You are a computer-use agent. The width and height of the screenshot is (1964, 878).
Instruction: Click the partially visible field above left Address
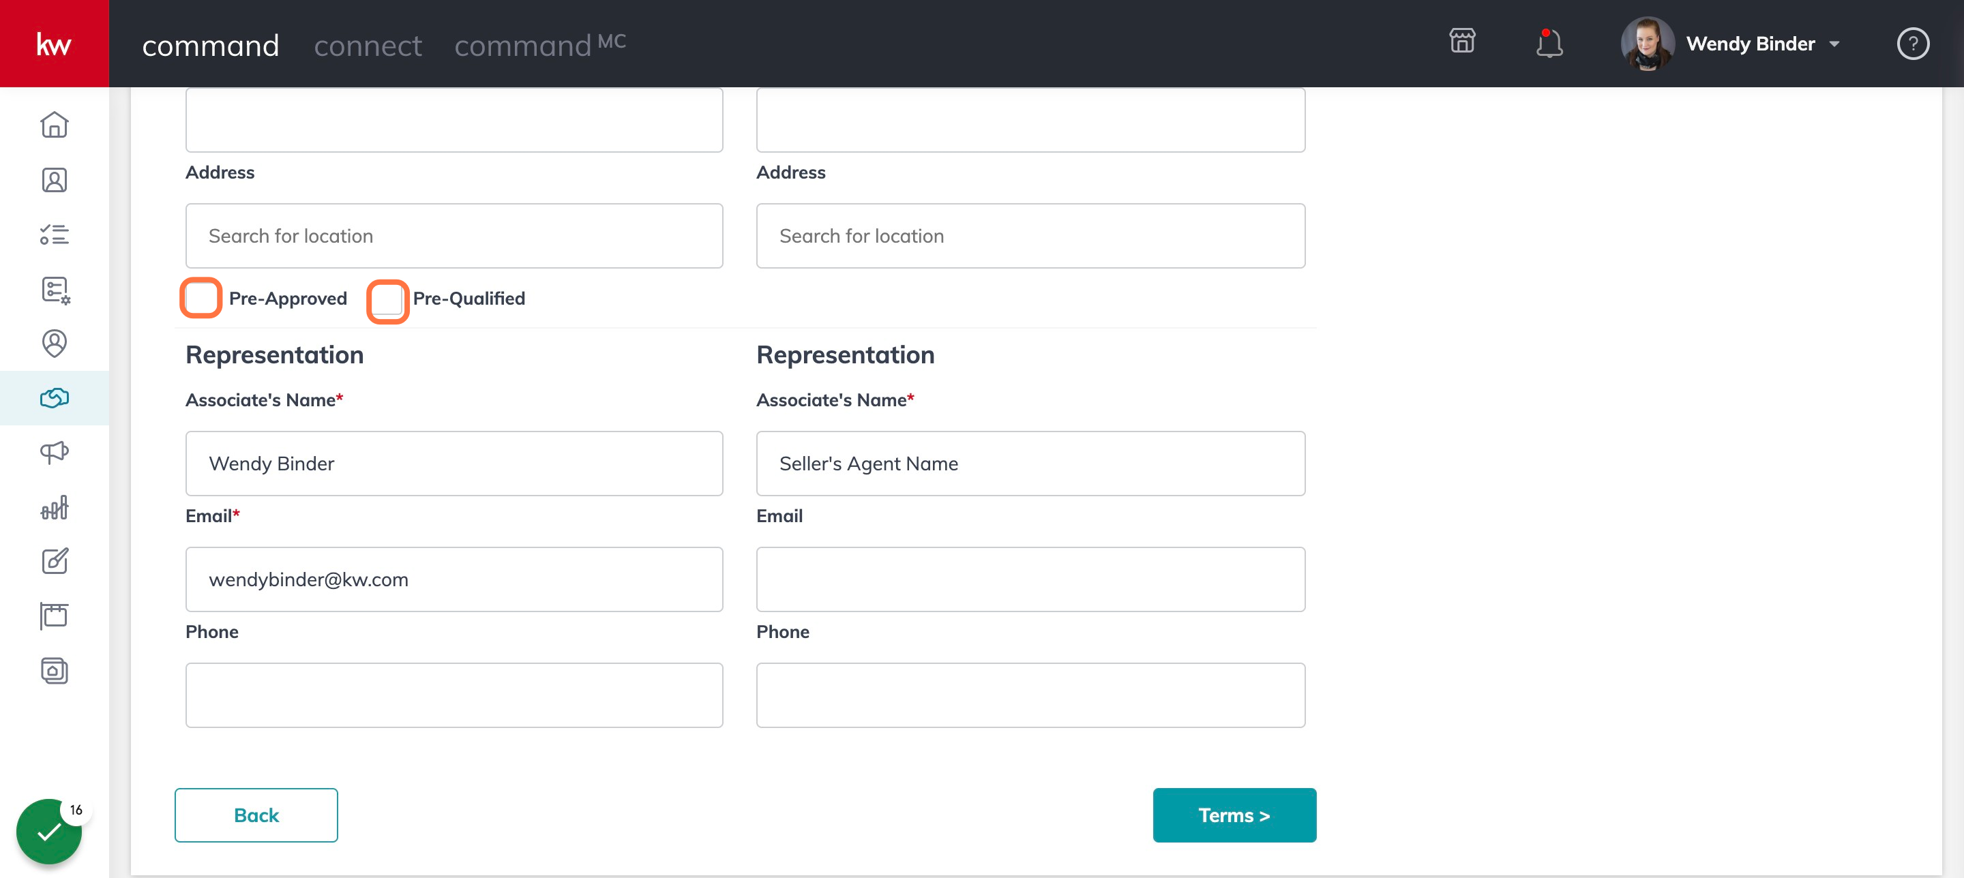tap(454, 120)
